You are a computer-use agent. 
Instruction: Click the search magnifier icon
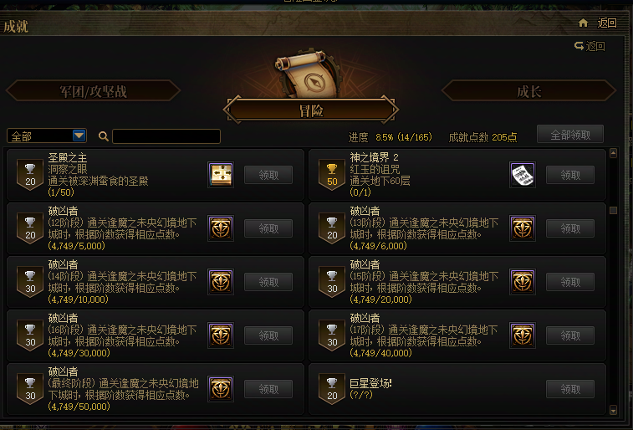click(104, 136)
